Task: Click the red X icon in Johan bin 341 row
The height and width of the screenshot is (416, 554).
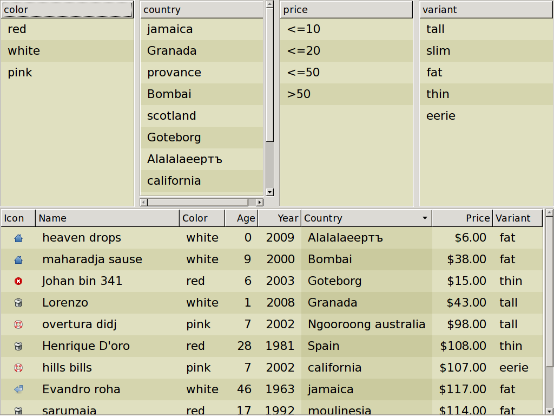Action: coord(18,281)
